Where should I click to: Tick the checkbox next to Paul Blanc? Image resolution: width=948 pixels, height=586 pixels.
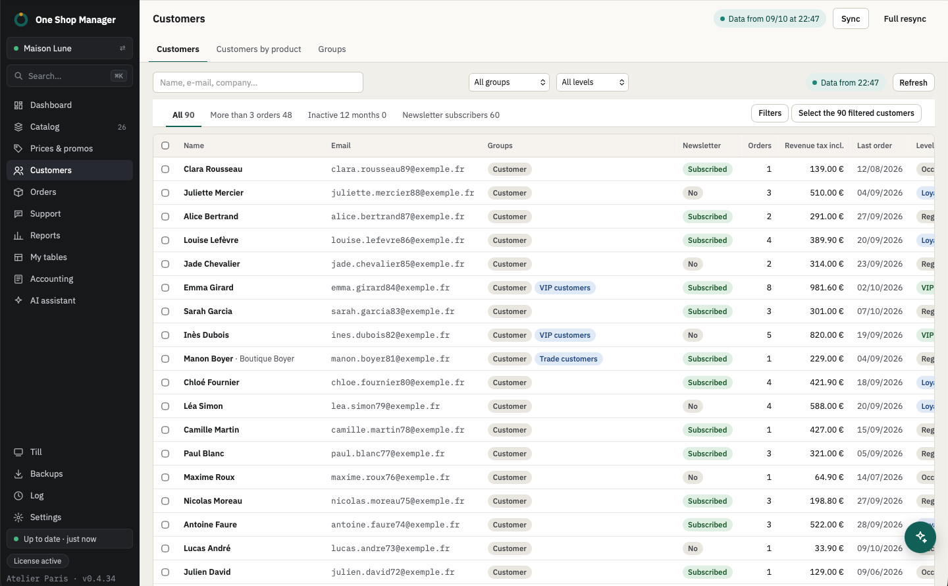tap(165, 454)
